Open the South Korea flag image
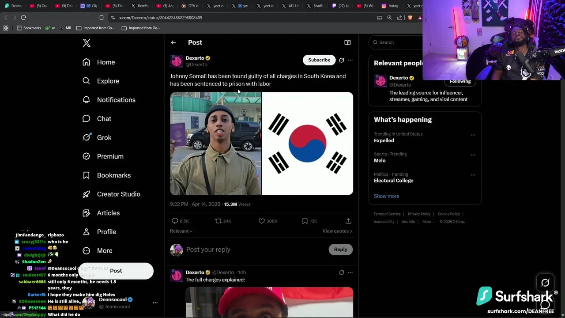This screenshot has width=565, height=318. click(308, 144)
